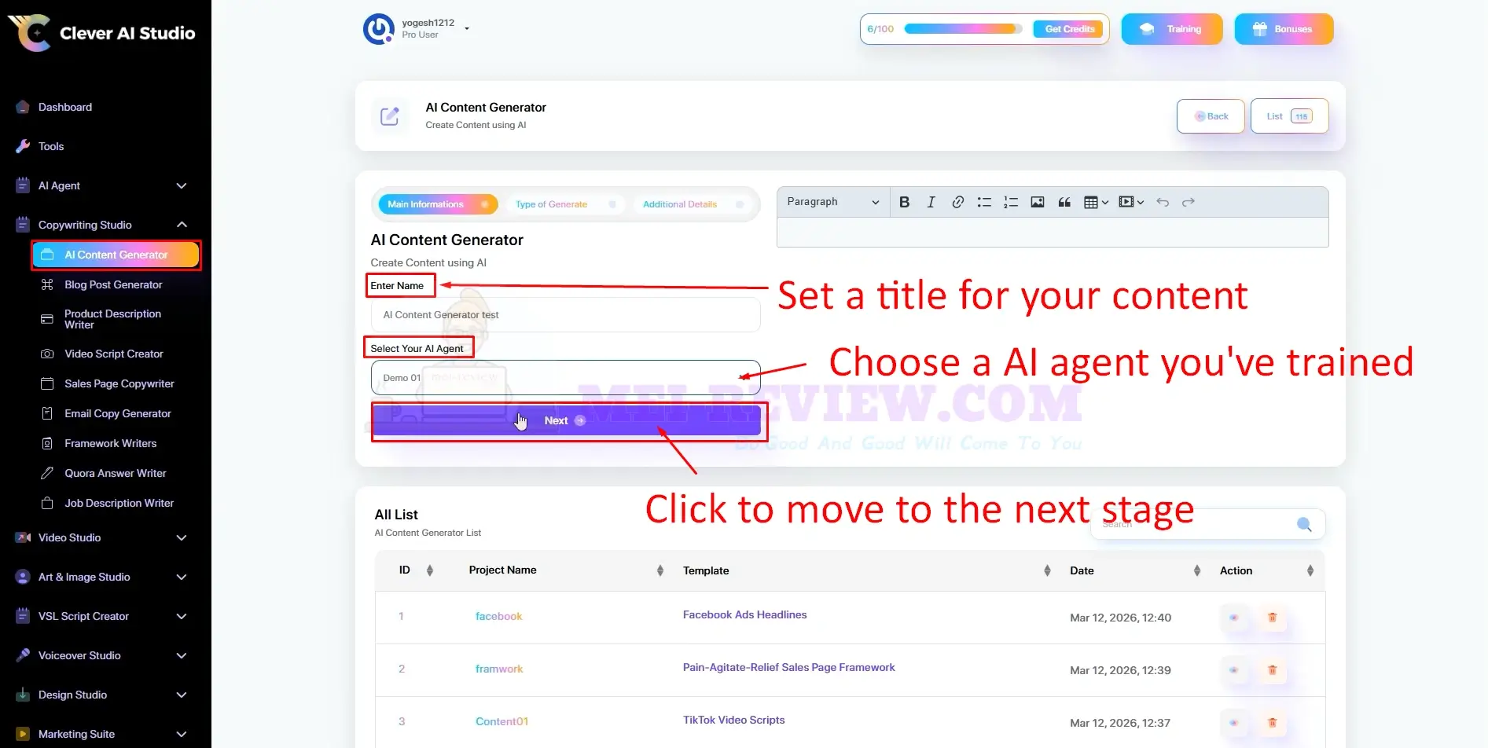Click the search magnifier icon

(x=1304, y=524)
